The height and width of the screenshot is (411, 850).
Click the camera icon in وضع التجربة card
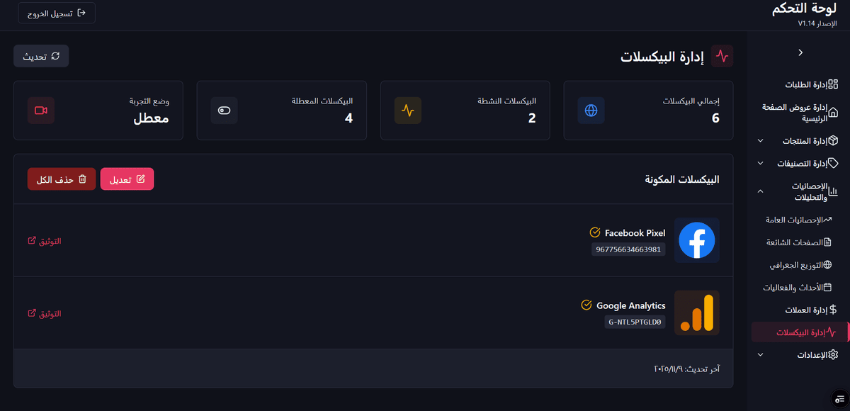pyautogui.click(x=41, y=111)
